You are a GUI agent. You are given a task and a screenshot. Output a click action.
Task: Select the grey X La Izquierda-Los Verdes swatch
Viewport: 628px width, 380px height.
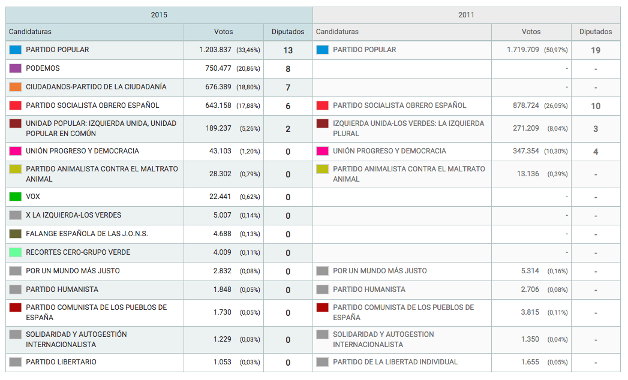[x=15, y=215]
